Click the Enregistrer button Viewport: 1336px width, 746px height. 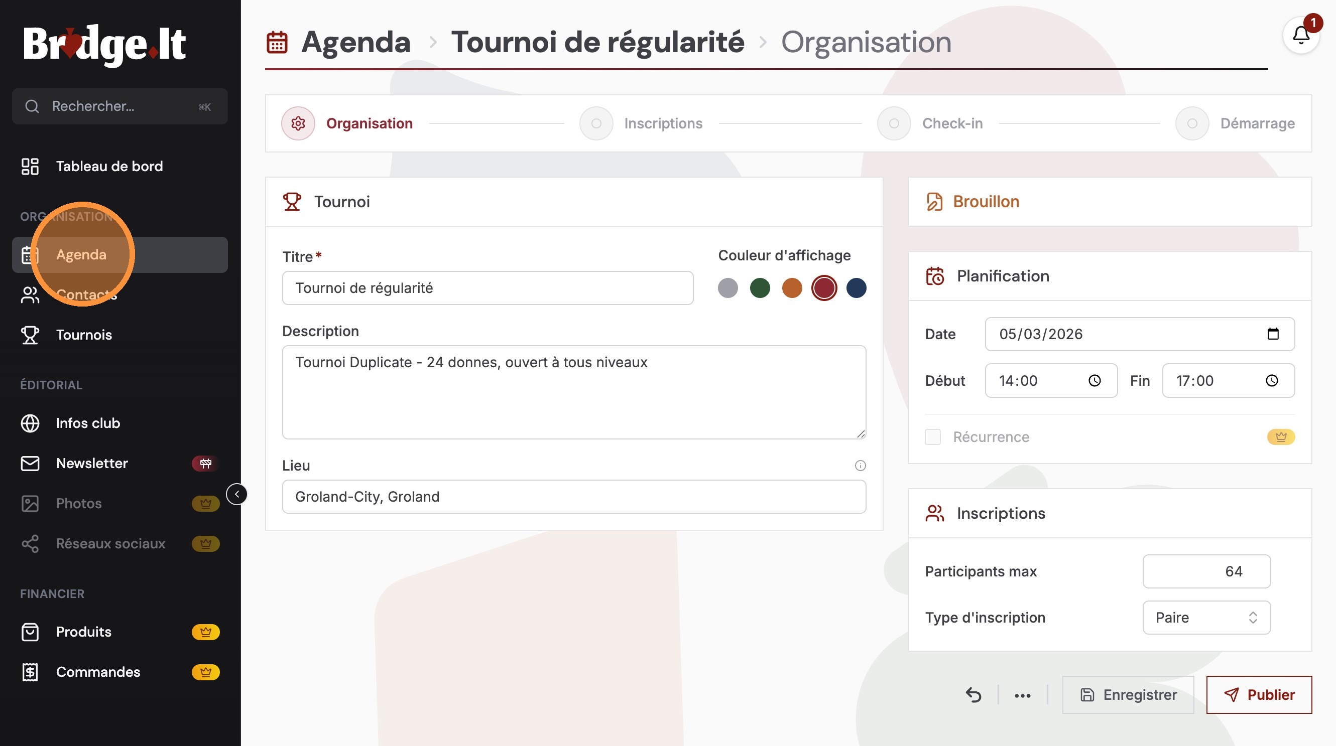pyautogui.click(x=1128, y=695)
